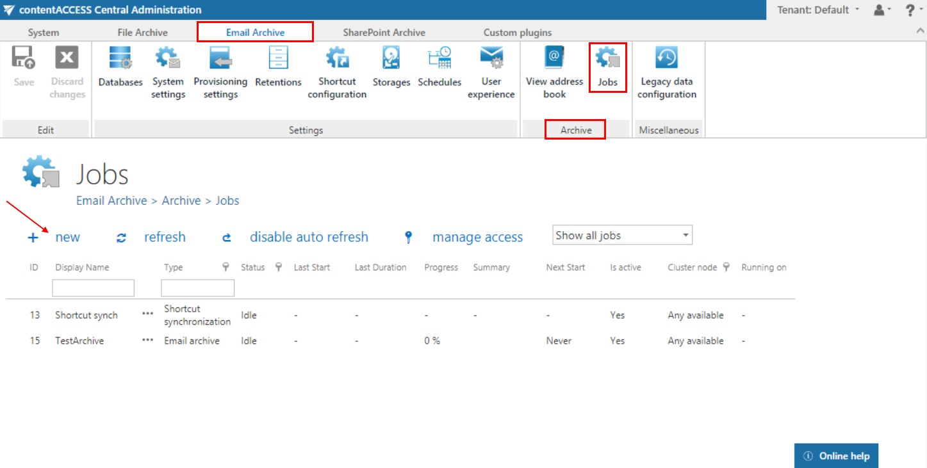Open the TestArchive job ellipsis menu

pyautogui.click(x=148, y=341)
